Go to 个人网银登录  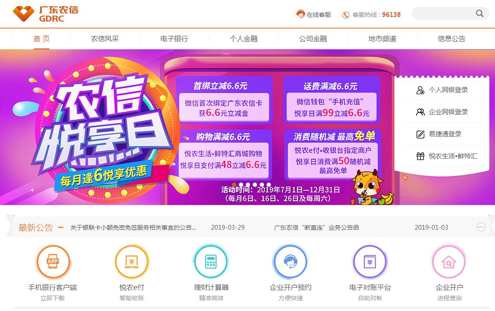click(442, 90)
